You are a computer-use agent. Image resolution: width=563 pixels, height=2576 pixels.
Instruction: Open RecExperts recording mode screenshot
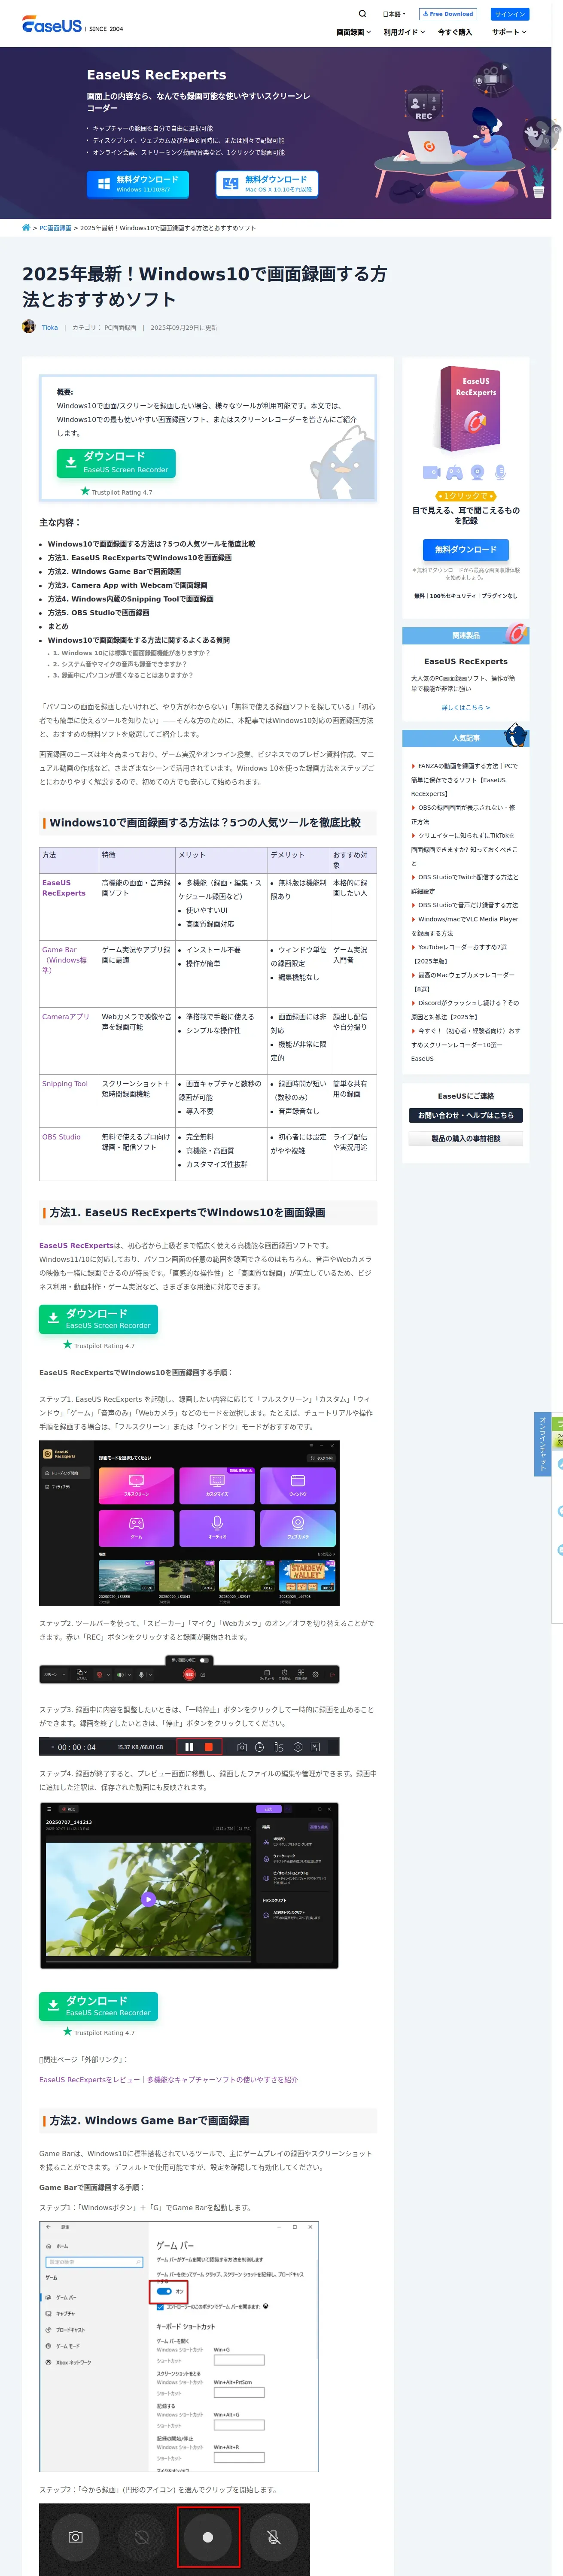pos(189,1522)
